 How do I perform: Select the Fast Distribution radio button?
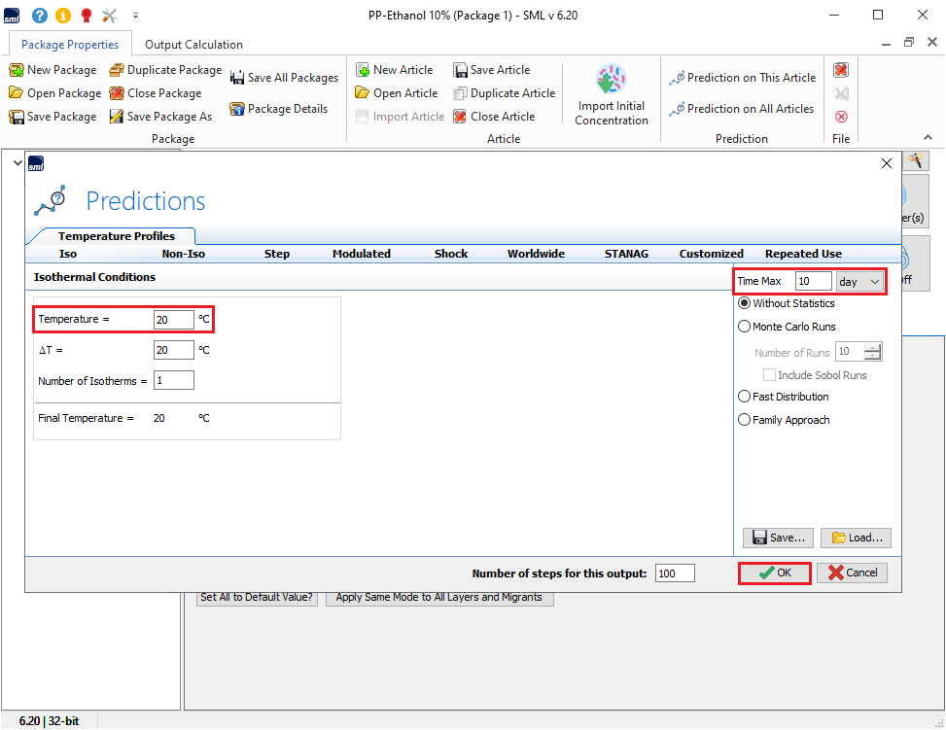point(745,397)
